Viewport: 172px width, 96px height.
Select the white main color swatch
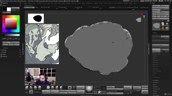point(9,9)
